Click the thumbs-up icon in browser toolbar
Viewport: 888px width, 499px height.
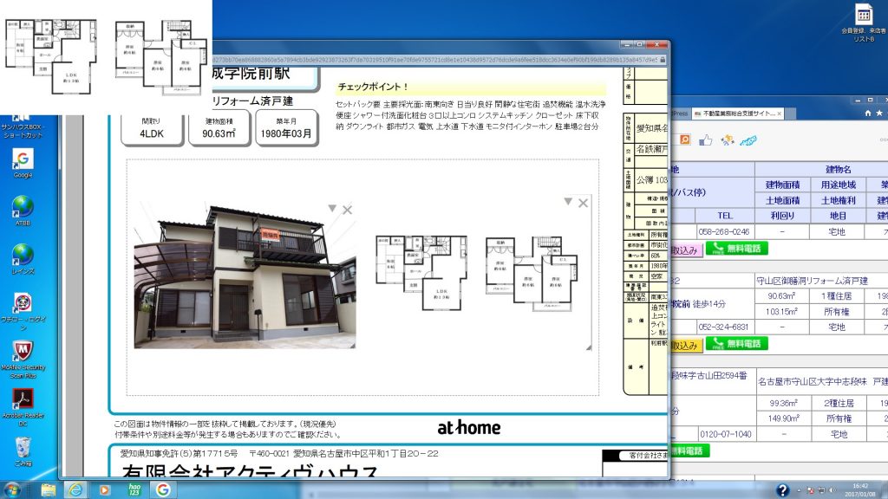(x=705, y=139)
